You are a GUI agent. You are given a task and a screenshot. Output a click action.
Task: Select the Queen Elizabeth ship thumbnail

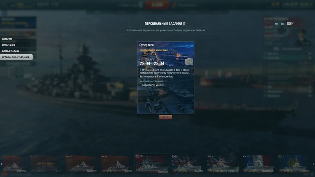(222, 164)
